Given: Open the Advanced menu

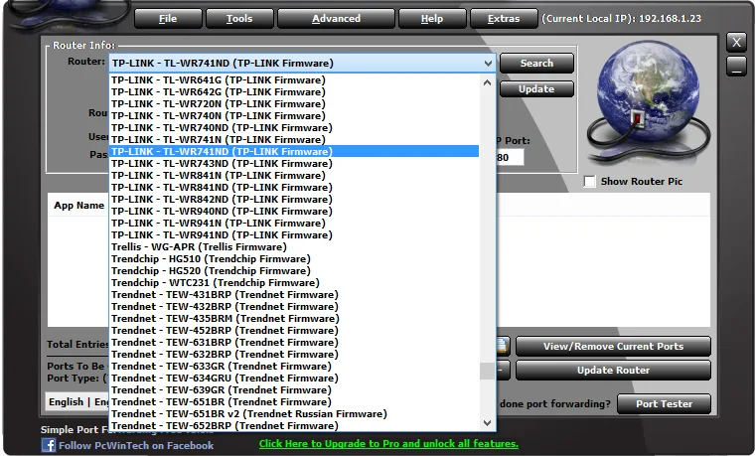Looking at the screenshot, I should (336, 19).
